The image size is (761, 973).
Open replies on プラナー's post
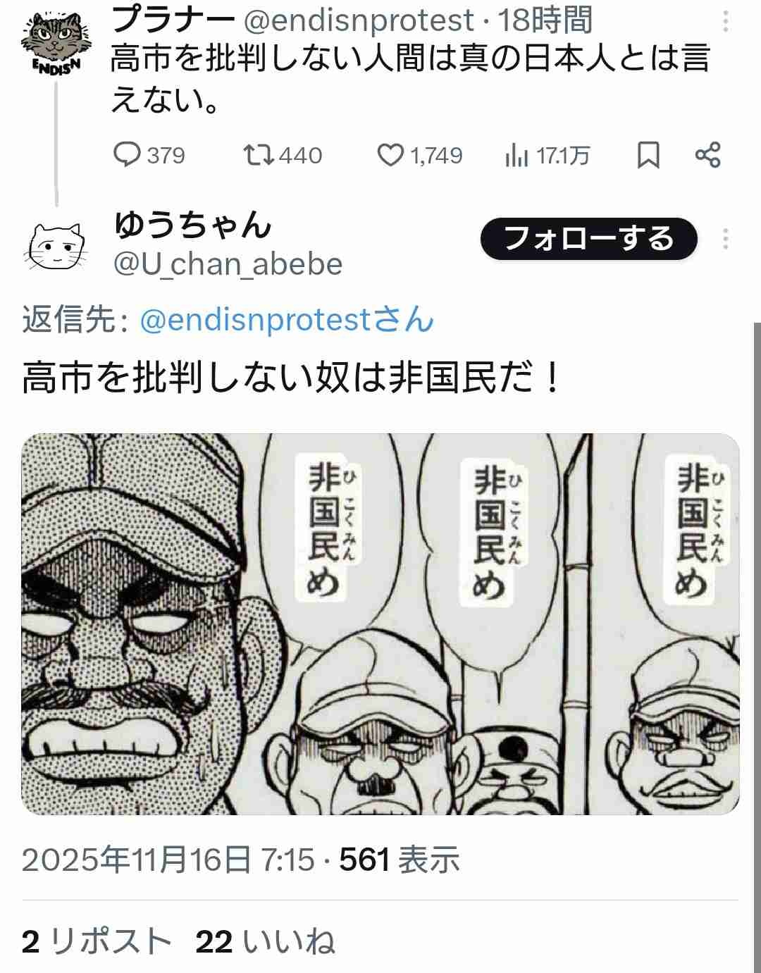(x=149, y=155)
